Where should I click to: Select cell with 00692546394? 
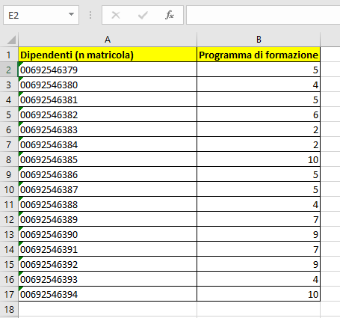pos(108,294)
